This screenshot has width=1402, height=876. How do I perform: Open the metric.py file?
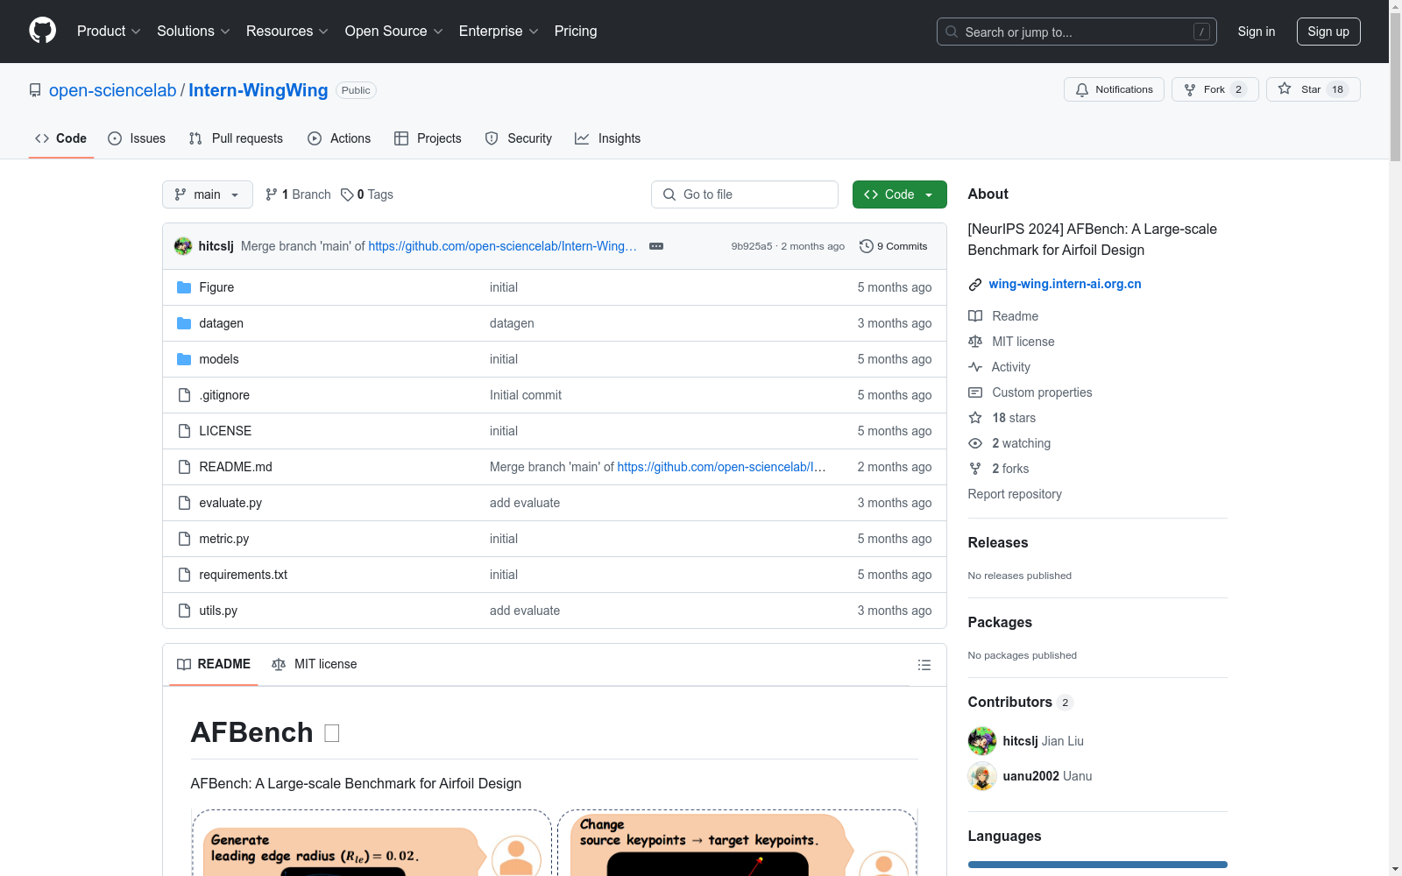tap(224, 539)
